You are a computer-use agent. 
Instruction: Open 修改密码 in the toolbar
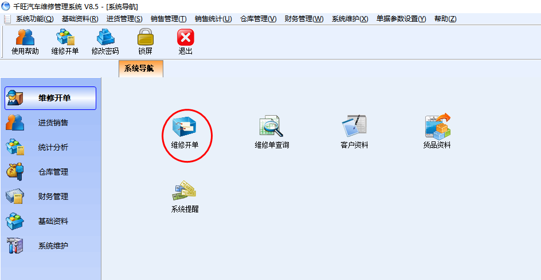(x=105, y=42)
